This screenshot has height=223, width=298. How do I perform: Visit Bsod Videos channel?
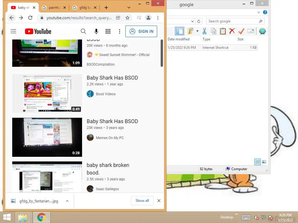[106, 94]
